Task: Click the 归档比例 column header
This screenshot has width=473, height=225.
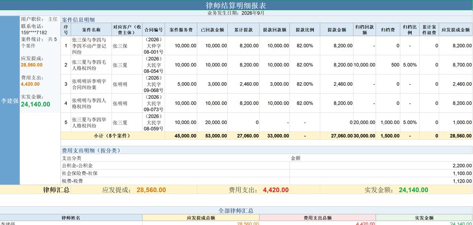Action: (x=410, y=30)
